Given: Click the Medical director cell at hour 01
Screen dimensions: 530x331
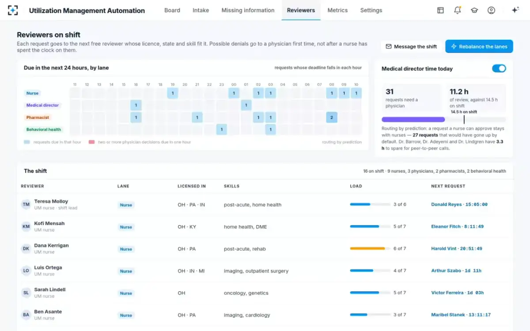Looking at the screenshot, I should tap(246, 105).
